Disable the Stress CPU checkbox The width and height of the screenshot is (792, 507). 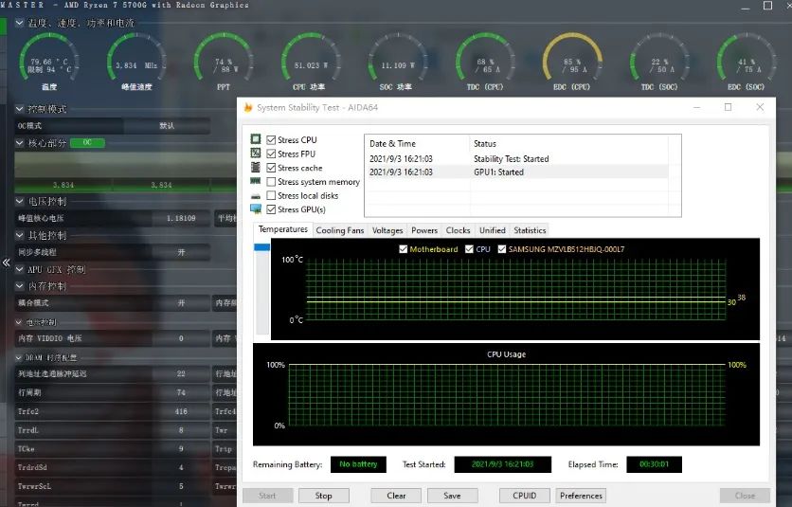(271, 140)
